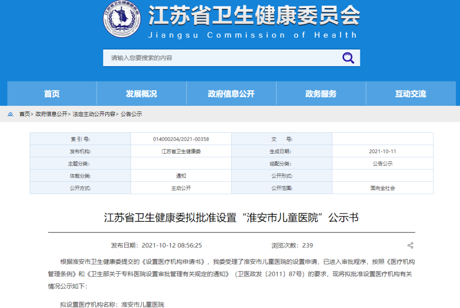Click the 主动公开 table value
Screen dimensions: 460x308
coord(181,188)
